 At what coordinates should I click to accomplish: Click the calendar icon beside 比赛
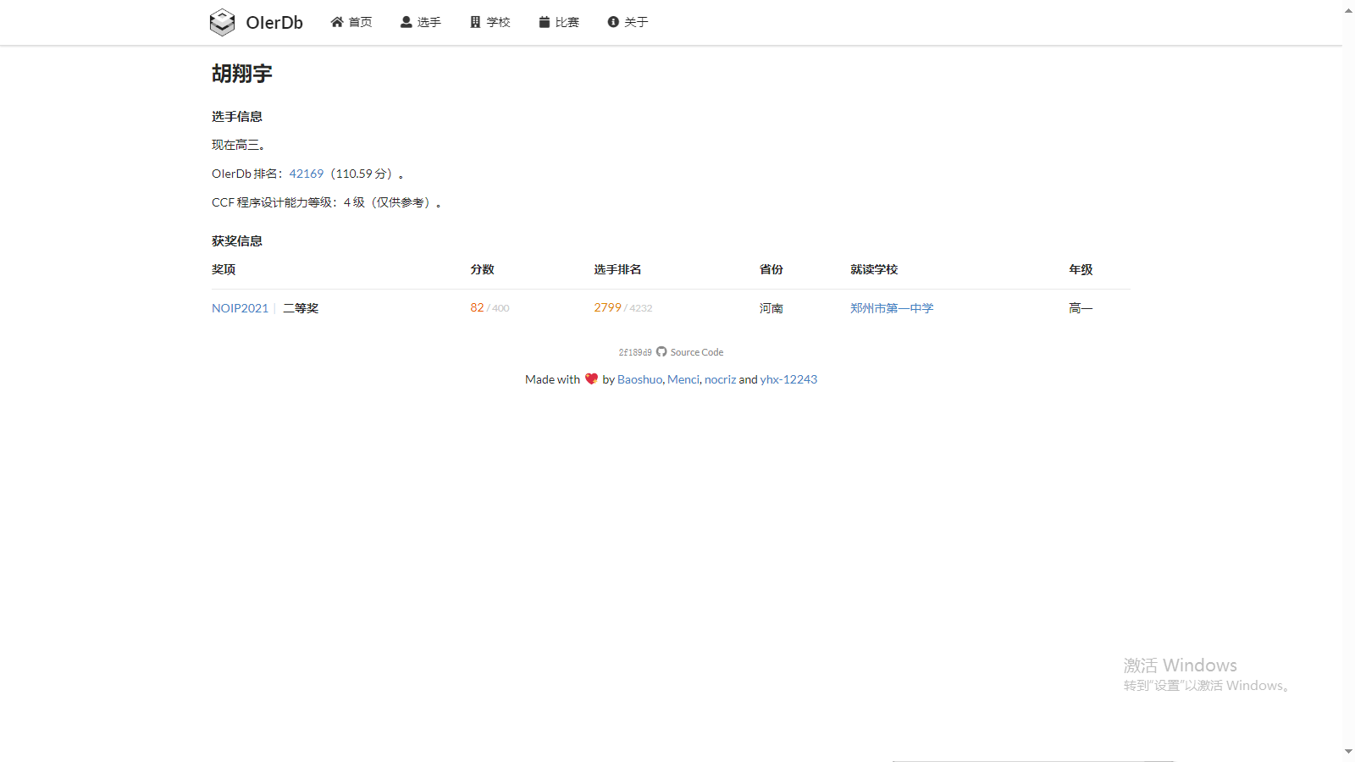pos(545,22)
